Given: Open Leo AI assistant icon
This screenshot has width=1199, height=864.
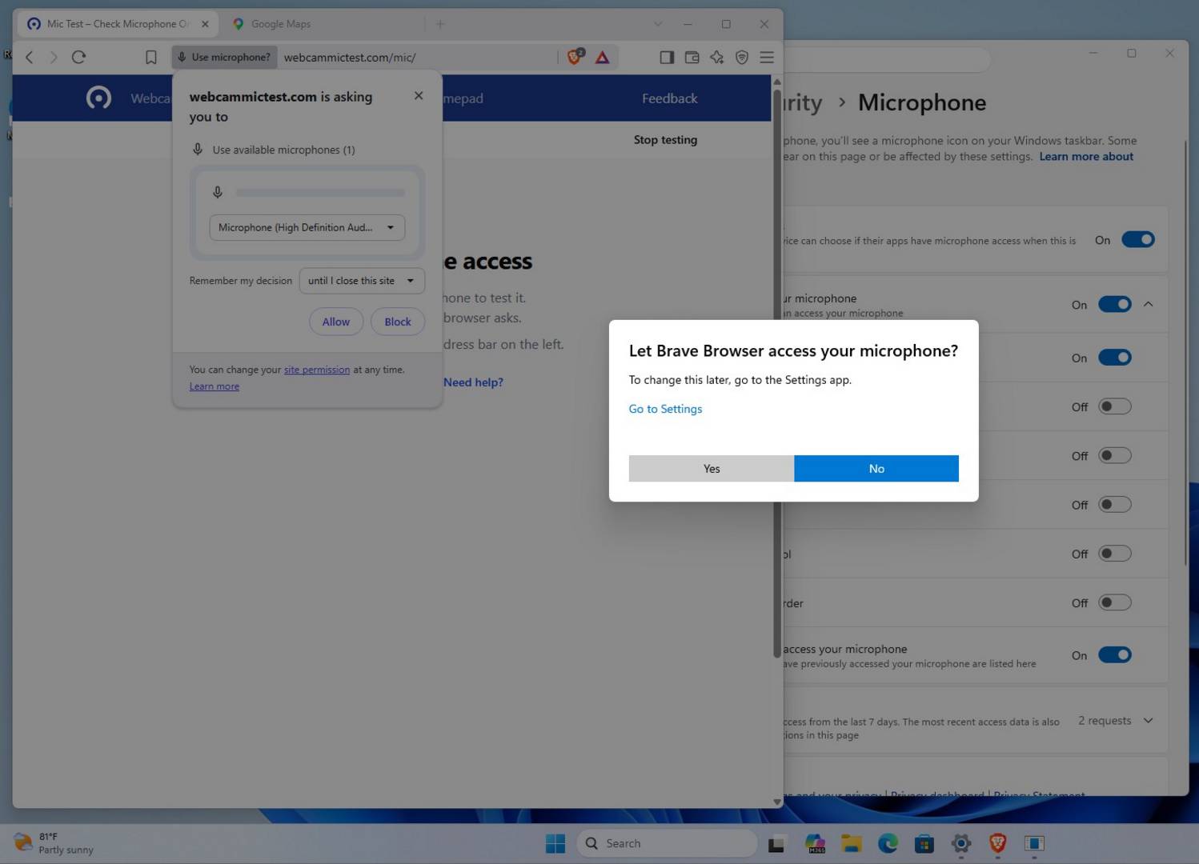Looking at the screenshot, I should pos(716,57).
